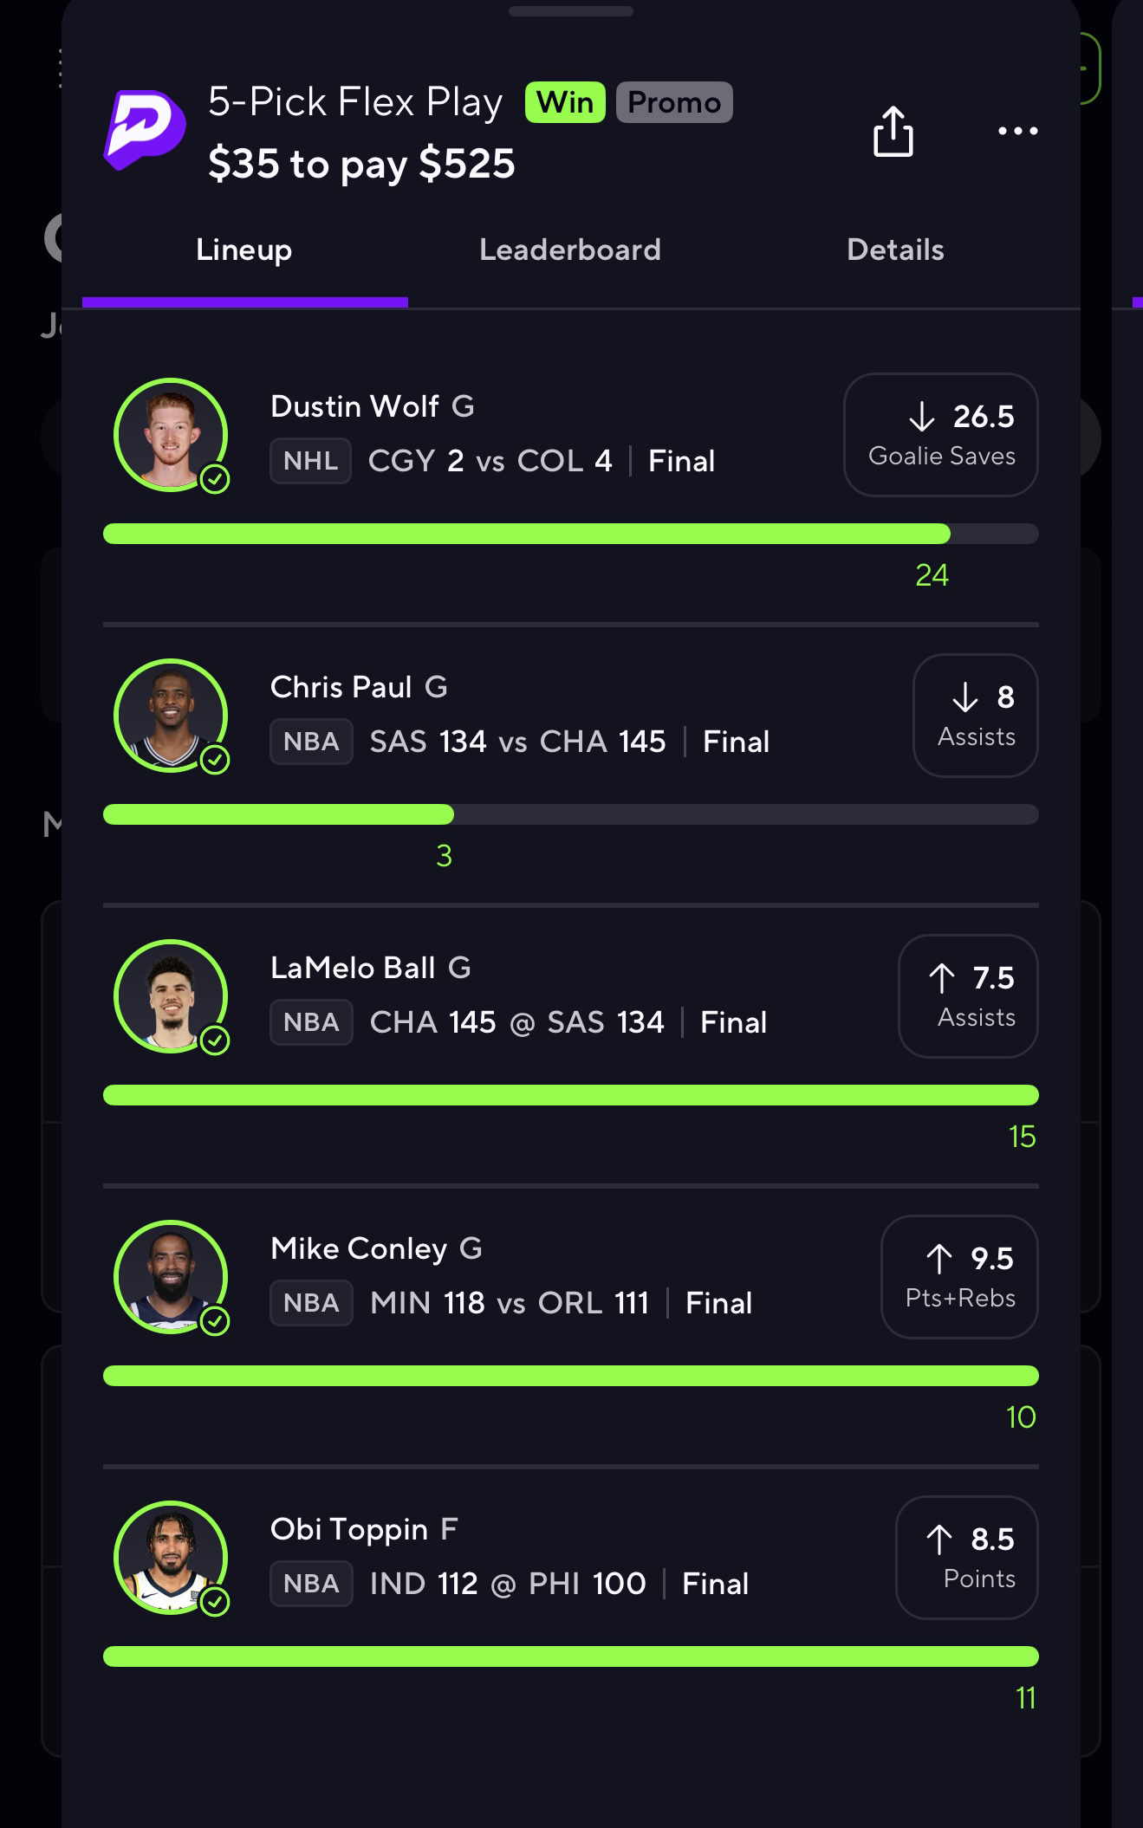Tap LaMelo Ball's player headshot

tap(171, 996)
